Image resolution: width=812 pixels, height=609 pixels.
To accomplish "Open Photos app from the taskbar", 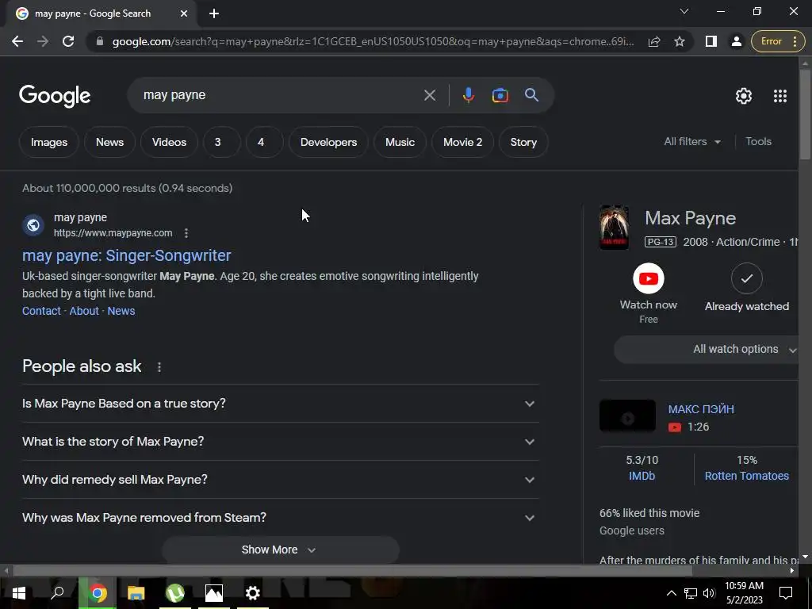I will click(214, 593).
